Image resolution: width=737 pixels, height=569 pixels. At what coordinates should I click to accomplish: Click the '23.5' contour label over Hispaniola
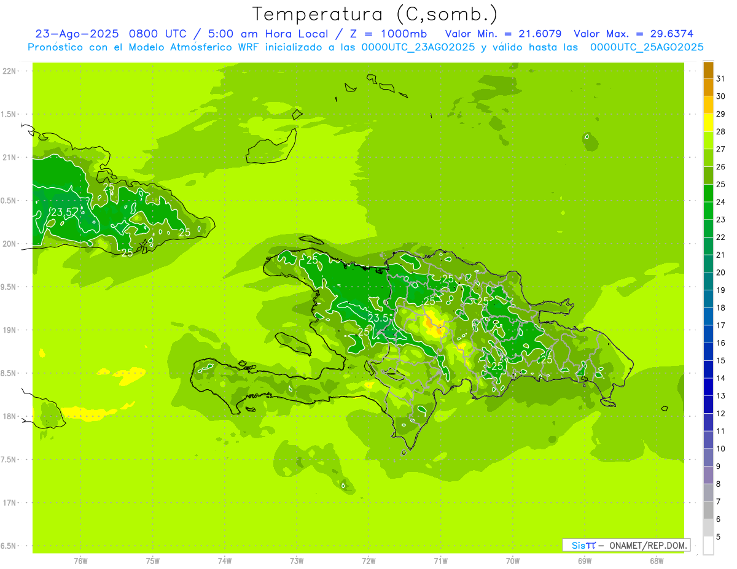378,318
